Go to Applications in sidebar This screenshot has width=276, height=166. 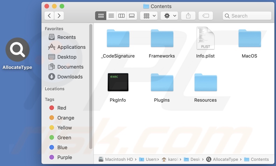pos(71,47)
